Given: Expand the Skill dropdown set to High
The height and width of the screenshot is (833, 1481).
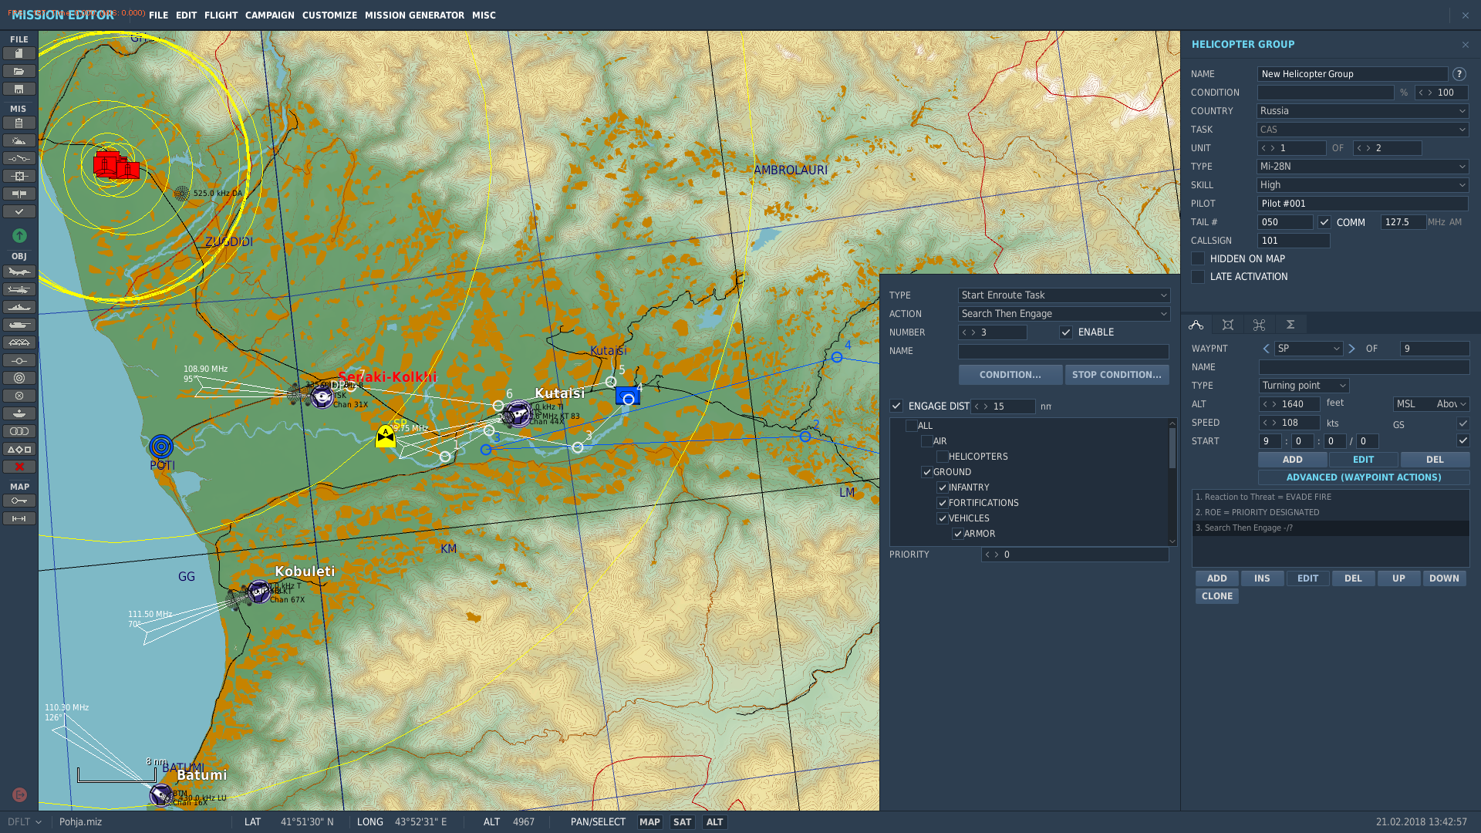Looking at the screenshot, I should coord(1363,185).
